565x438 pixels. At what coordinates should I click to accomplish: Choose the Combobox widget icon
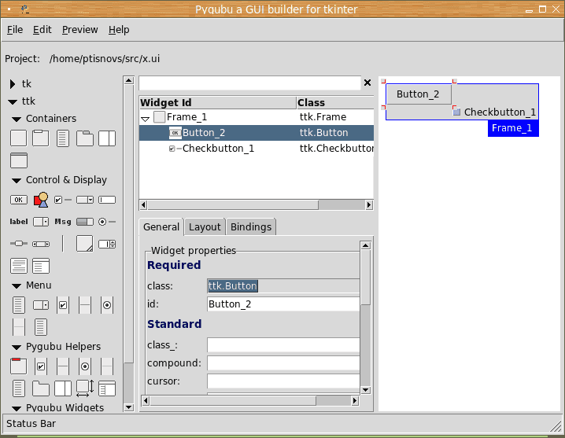[x=85, y=200]
